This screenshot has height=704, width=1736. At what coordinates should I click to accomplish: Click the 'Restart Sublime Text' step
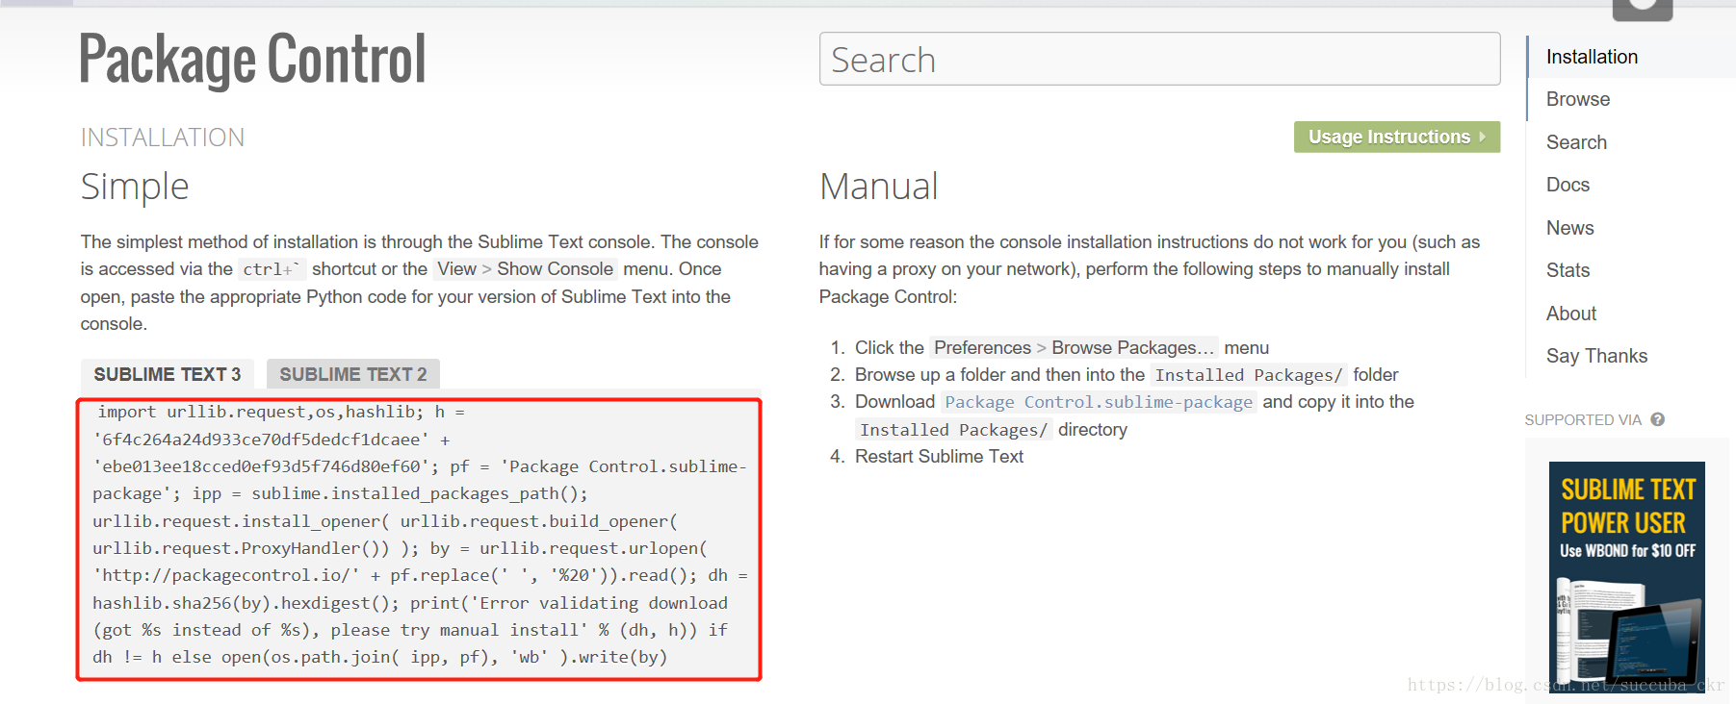(x=939, y=457)
